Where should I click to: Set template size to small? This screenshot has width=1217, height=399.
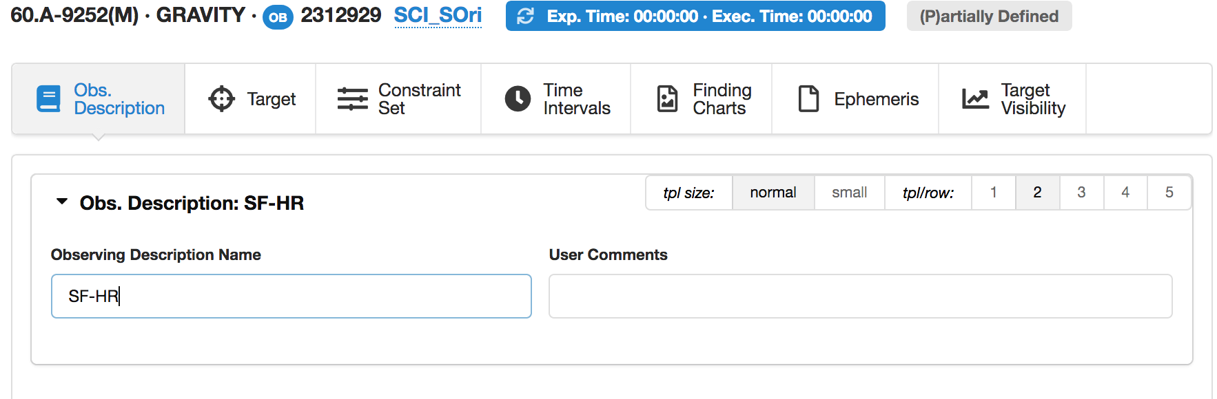click(x=849, y=193)
